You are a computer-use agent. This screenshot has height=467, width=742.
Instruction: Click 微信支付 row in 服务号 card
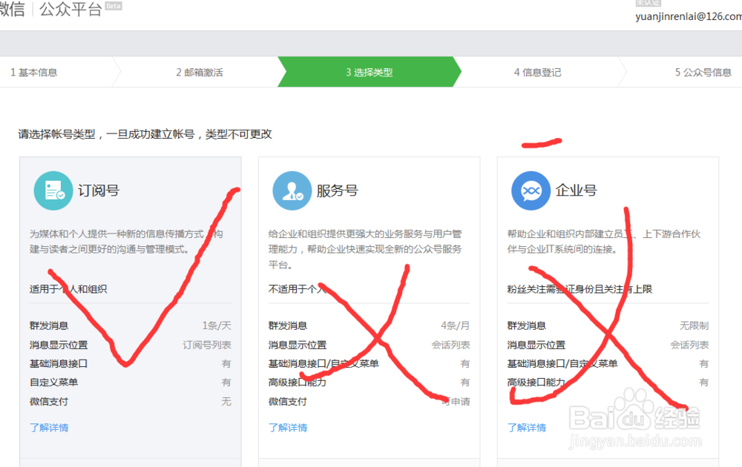click(369, 401)
